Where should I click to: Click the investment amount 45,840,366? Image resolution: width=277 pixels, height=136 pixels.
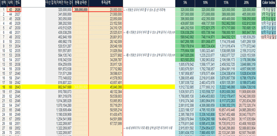pos(106,87)
